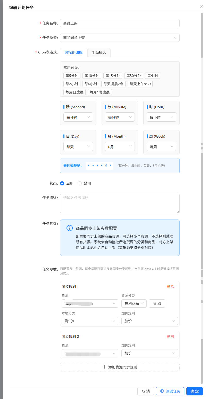Screen dimensions: 207x399
Task: Choose the 每5分钟 preset tag
Action: point(72,76)
